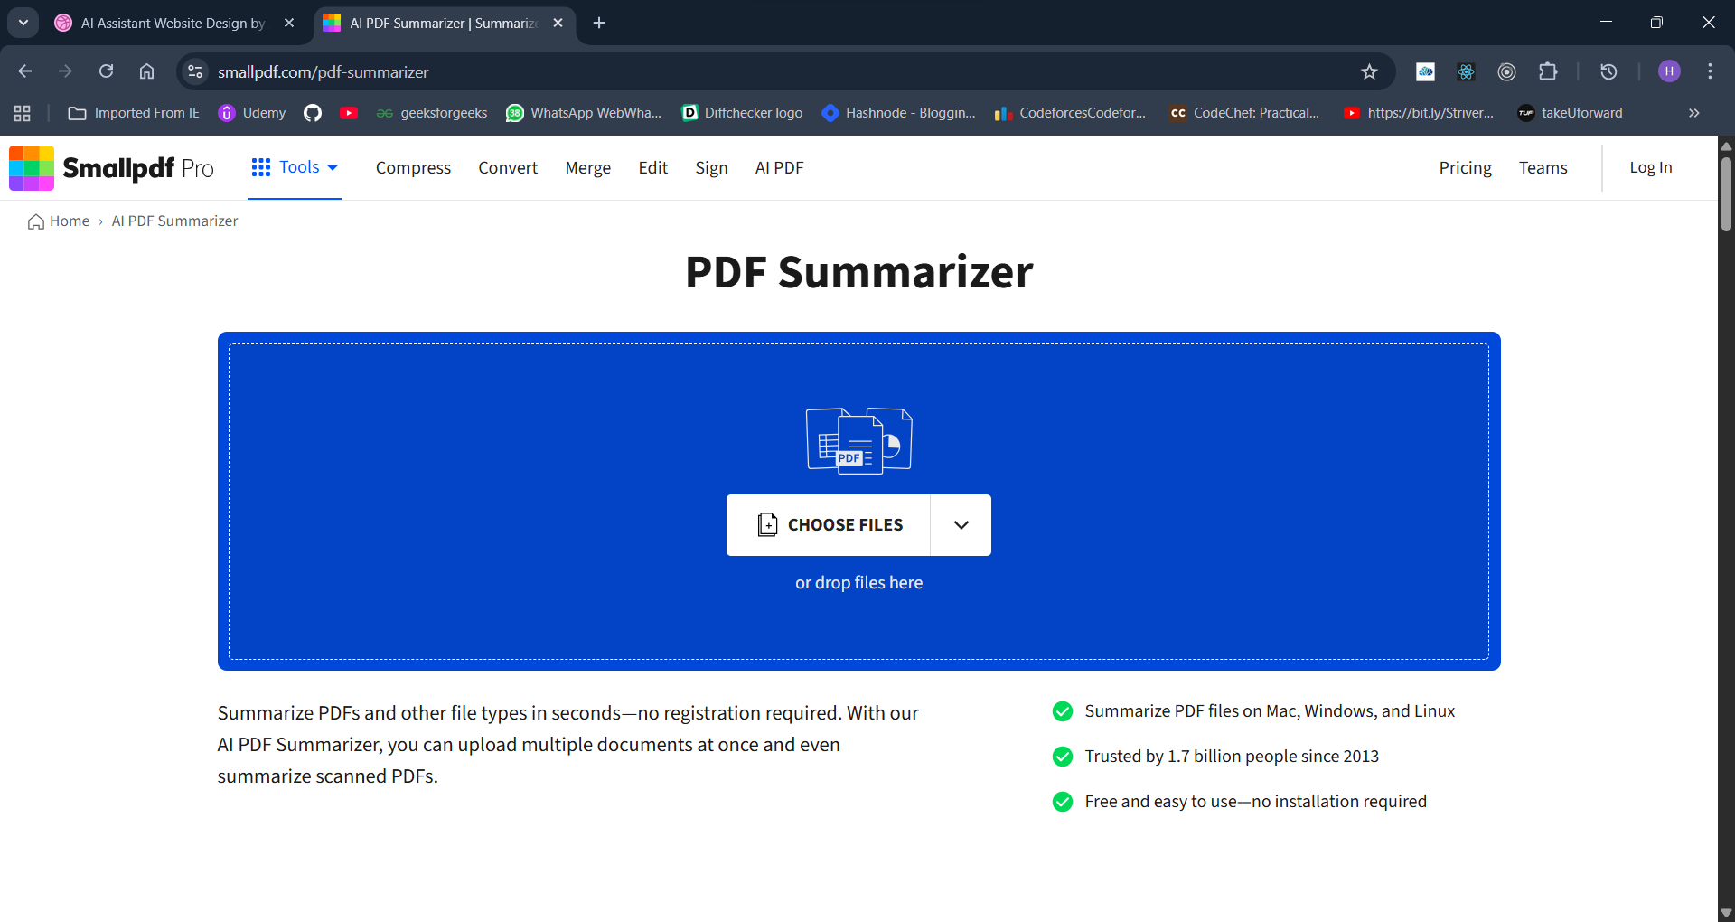Open the tab search dropdown
Image resolution: width=1735 pixels, height=922 pixels.
click(x=23, y=23)
